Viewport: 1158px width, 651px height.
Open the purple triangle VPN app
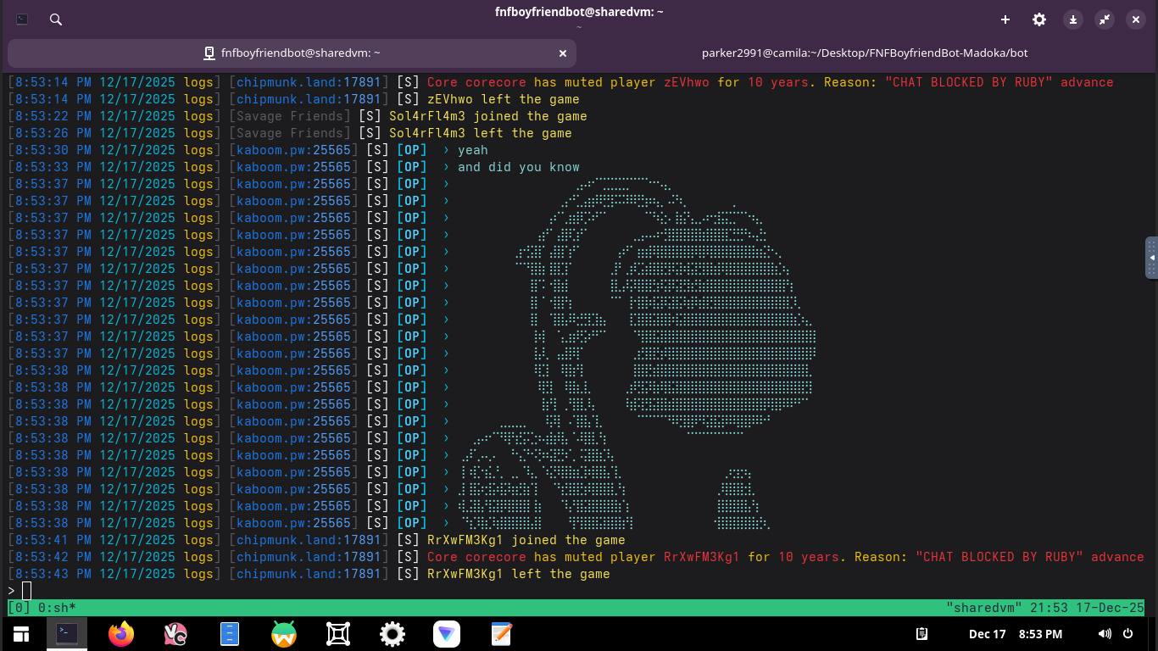point(446,634)
